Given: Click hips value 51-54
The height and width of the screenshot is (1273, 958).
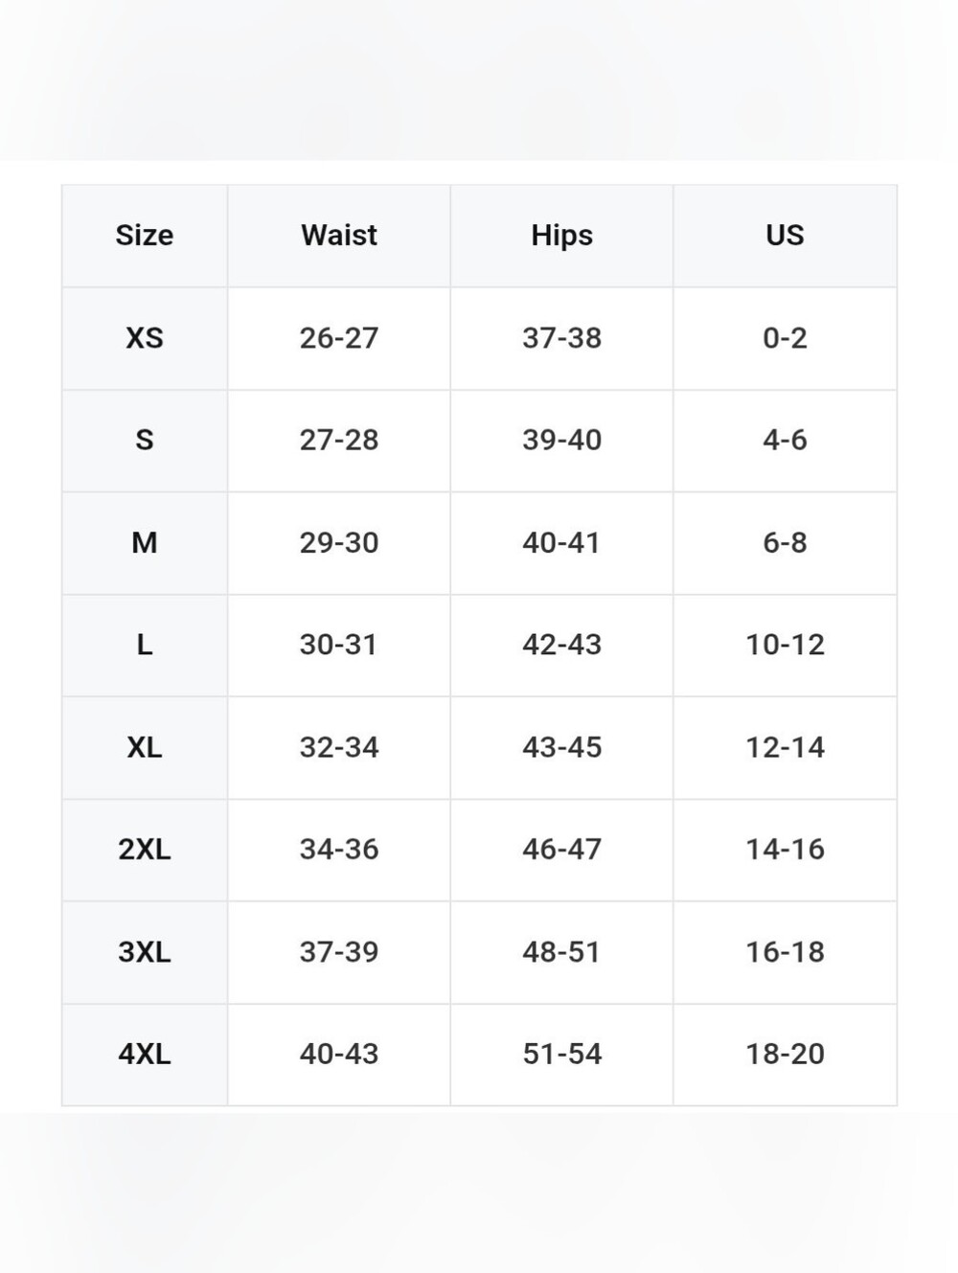Looking at the screenshot, I should coord(562,1055).
